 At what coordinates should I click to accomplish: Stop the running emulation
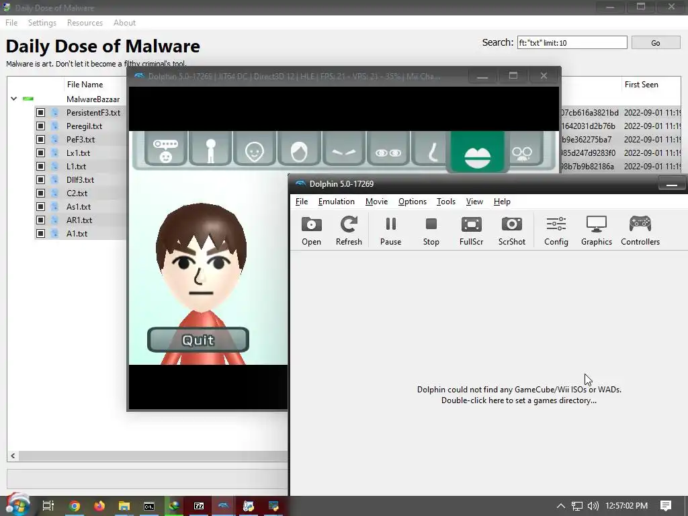431,231
